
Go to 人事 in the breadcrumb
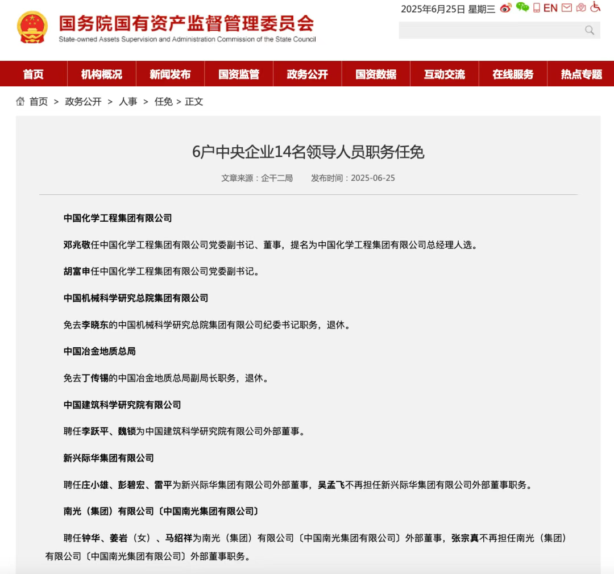(x=128, y=102)
